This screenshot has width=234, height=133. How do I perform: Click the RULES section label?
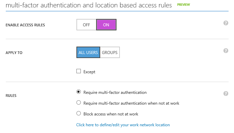tap(11, 96)
